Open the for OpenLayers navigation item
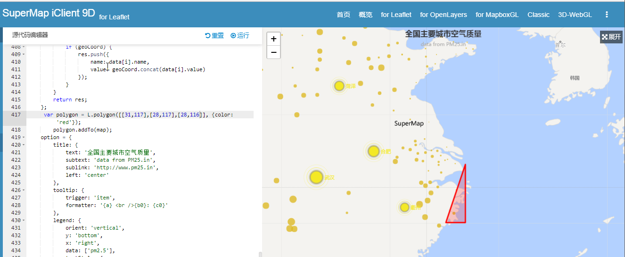The width and height of the screenshot is (625, 257). pyautogui.click(x=444, y=15)
